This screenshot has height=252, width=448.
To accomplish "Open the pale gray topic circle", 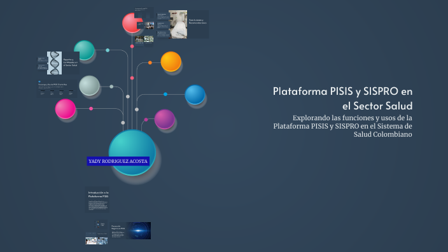I will 89,85.
